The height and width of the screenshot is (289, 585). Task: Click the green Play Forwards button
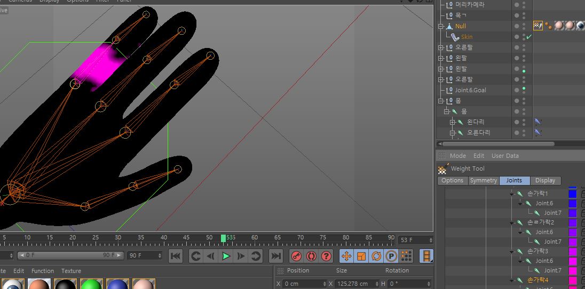pyautogui.click(x=226, y=256)
